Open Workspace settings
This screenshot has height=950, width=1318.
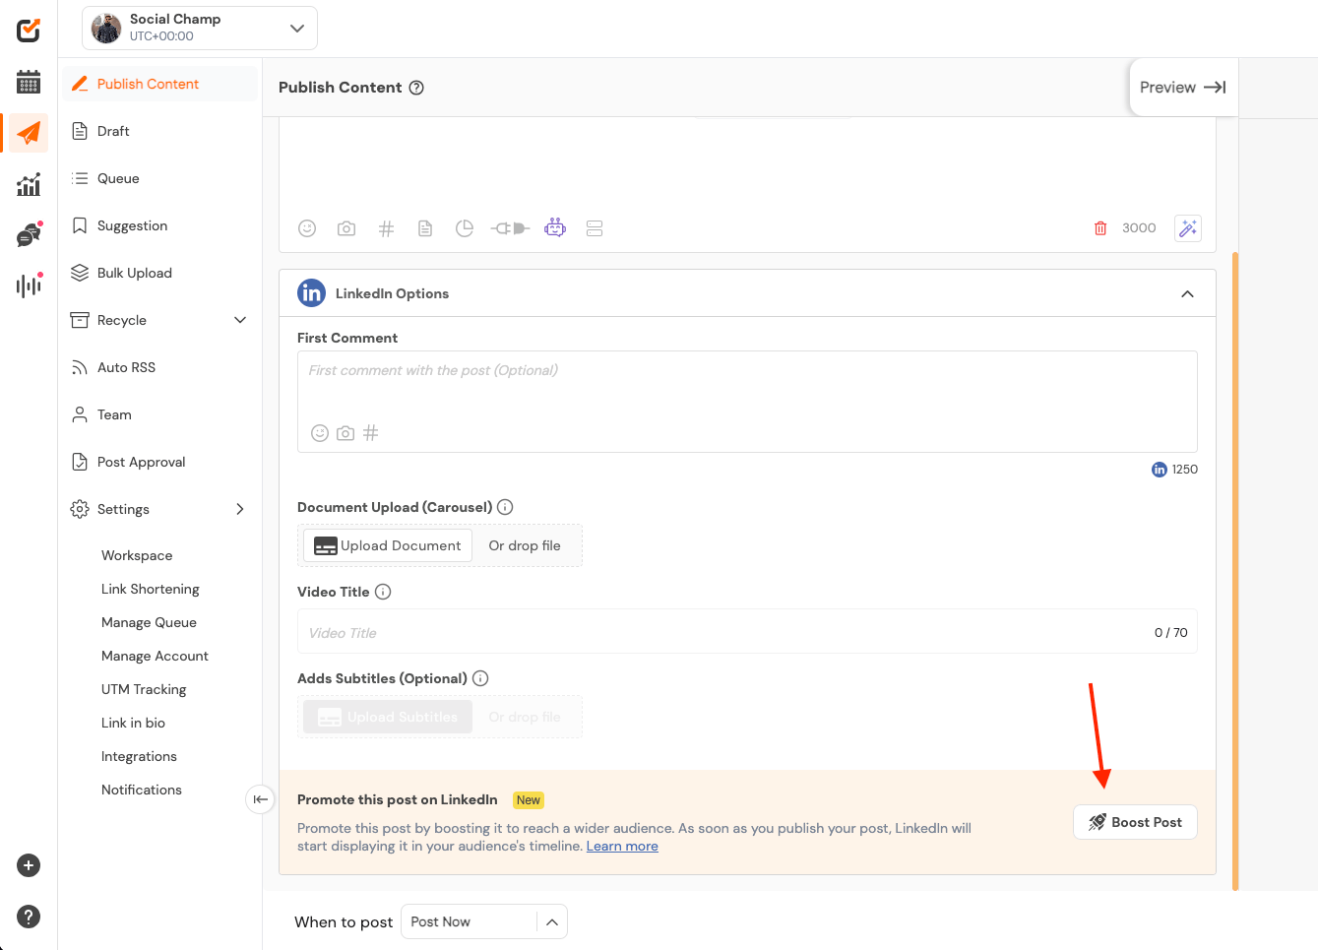(137, 555)
